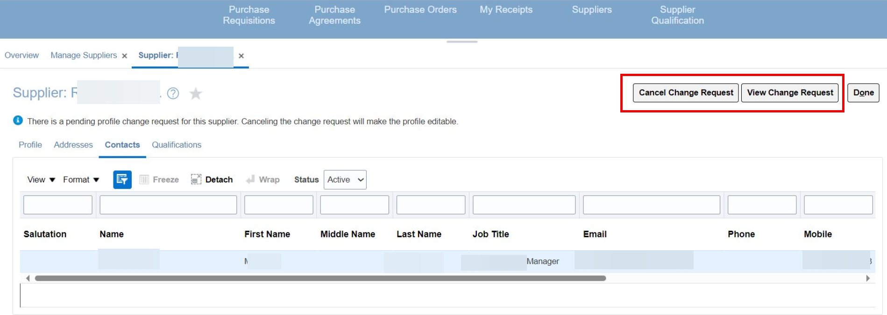The image size is (887, 315).
Task: Focus the Name filter field
Action: click(x=168, y=205)
